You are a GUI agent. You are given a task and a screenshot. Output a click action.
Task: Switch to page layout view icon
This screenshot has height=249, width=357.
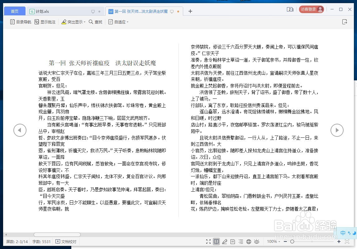click(x=233, y=242)
